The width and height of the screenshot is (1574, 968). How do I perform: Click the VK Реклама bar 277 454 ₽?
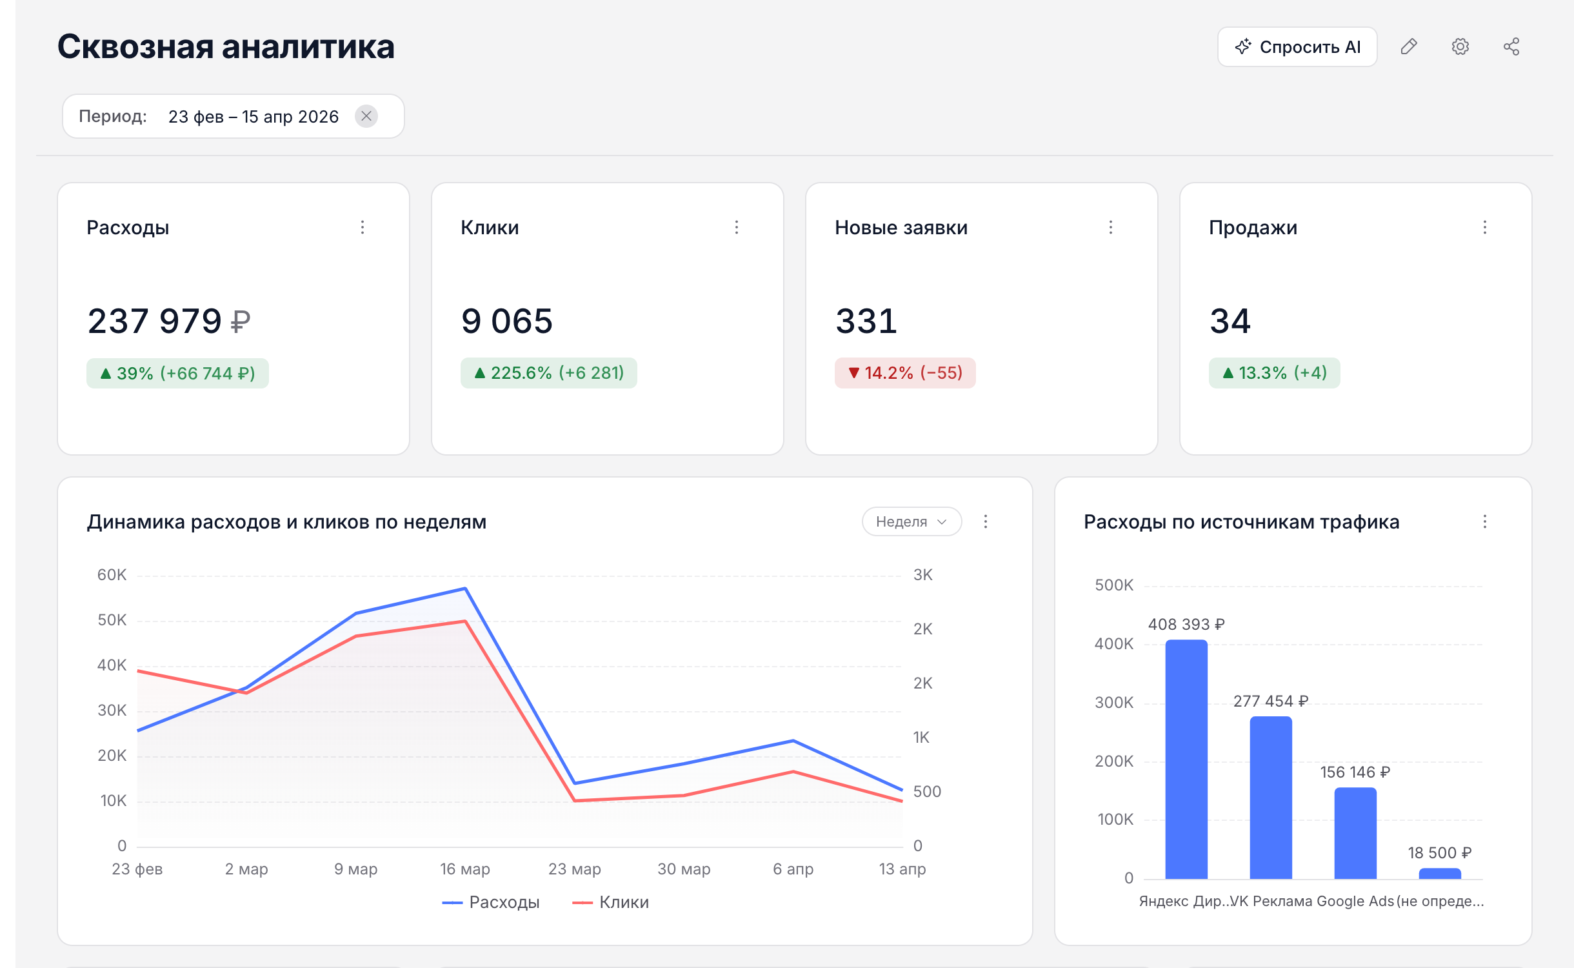1271,798
